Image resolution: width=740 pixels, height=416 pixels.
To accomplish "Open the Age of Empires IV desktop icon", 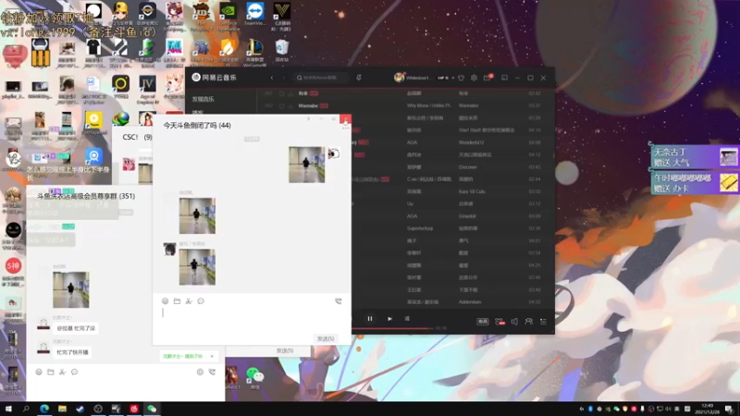I will pyautogui.click(x=148, y=90).
